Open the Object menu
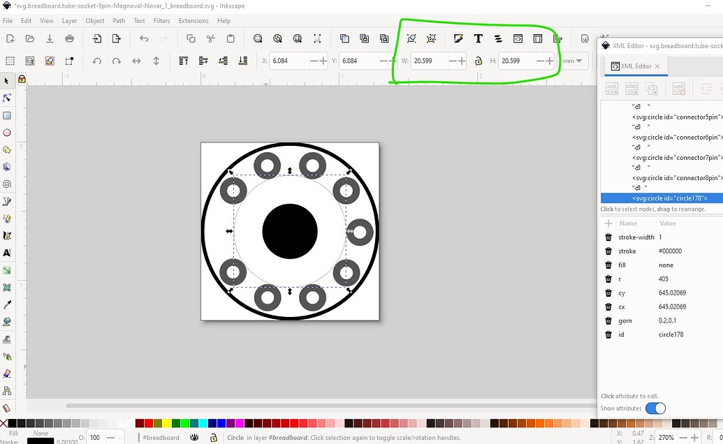This screenshot has height=444, width=723. [95, 21]
